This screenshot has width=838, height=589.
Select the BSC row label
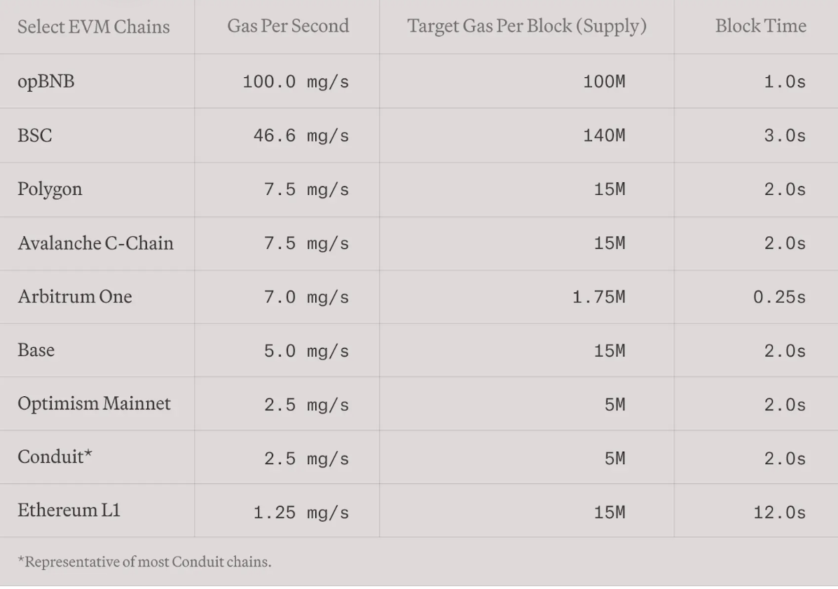(35, 135)
